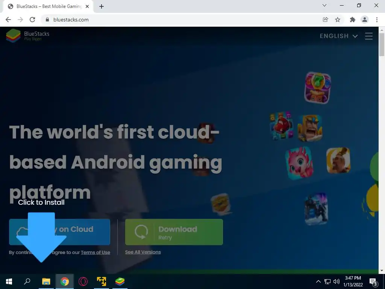Open Windows taskbar search
The height and width of the screenshot is (289, 385).
point(27,281)
